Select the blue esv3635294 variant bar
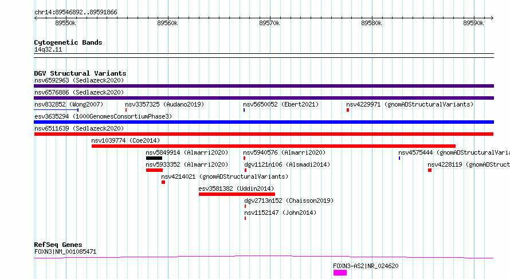Viewport: 510px width, 279px height. click(264, 122)
